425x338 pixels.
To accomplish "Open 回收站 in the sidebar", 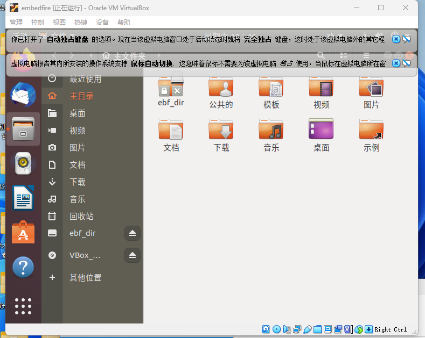I will [x=92, y=217].
